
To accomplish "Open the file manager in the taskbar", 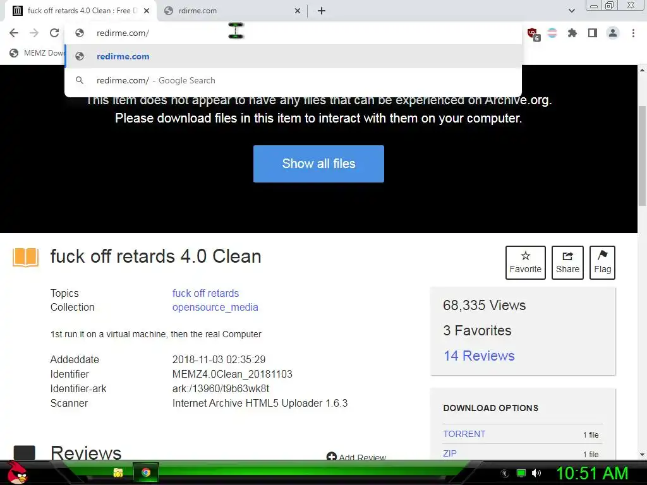I will point(118,472).
